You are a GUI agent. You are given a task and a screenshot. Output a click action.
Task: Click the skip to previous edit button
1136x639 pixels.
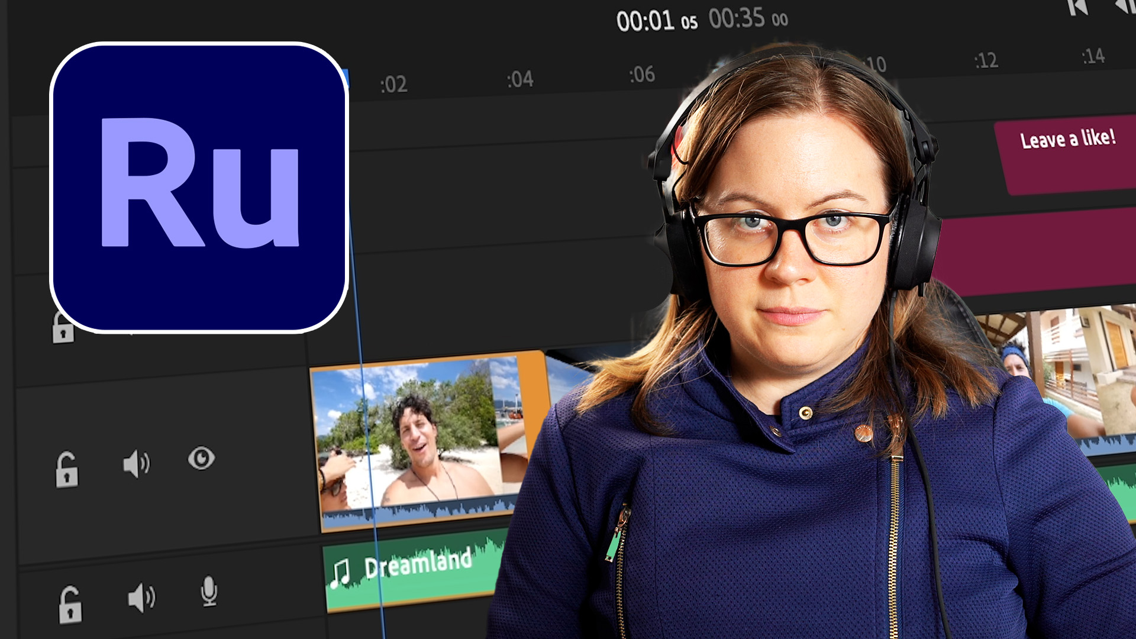(x=1077, y=8)
